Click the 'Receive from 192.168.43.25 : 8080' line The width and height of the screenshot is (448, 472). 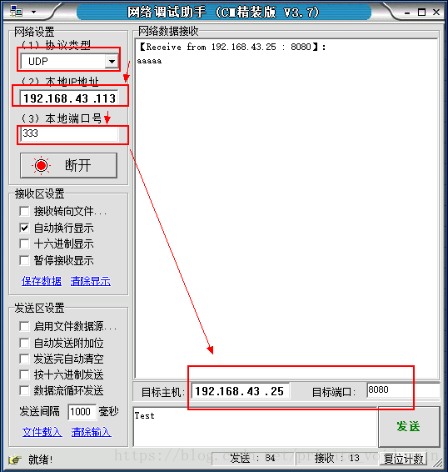coord(233,47)
